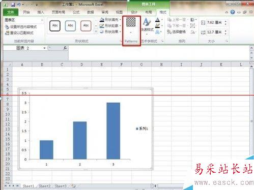Click the Undo icon in quick access toolbar
The image size is (254, 190).
(19, 5)
